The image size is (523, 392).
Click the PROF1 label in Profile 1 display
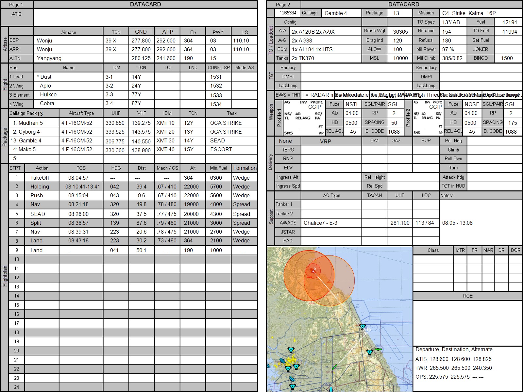tap(316, 102)
